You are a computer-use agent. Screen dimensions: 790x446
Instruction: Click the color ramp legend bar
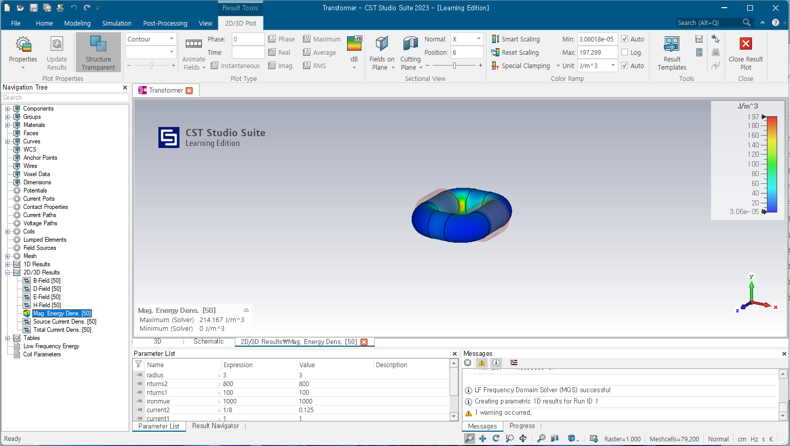(772, 164)
